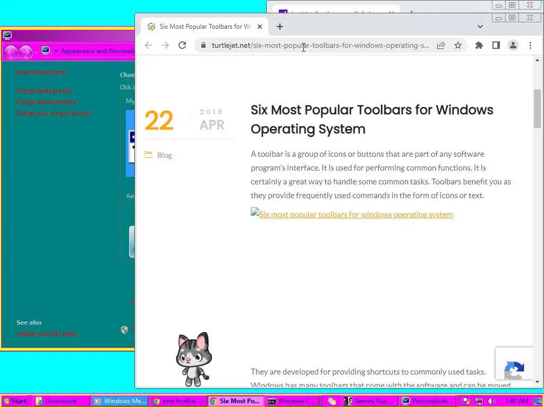This screenshot has width=544, height=408.
Task: Switch to Windows Media Player taskbar button
Action: tap(120, 401)
